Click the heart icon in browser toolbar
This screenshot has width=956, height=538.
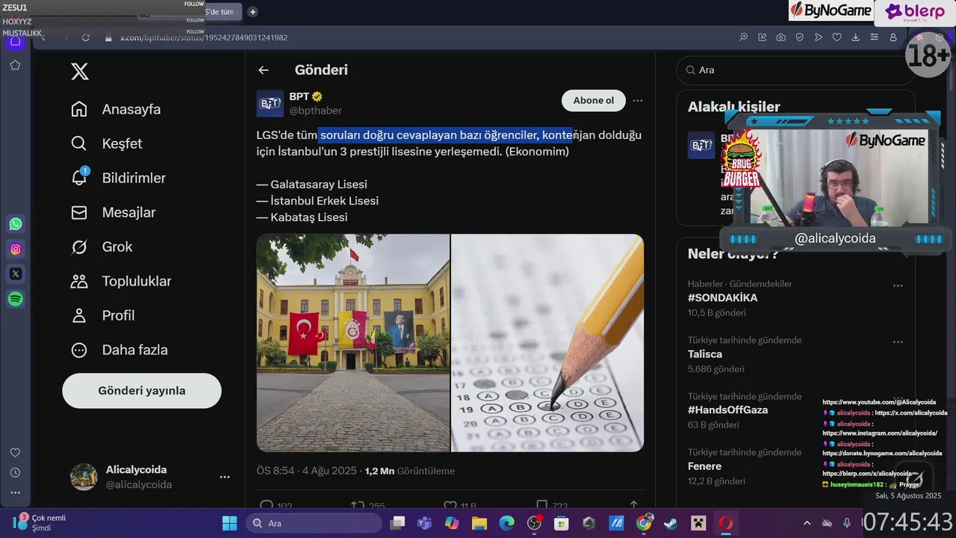[837, 37]
